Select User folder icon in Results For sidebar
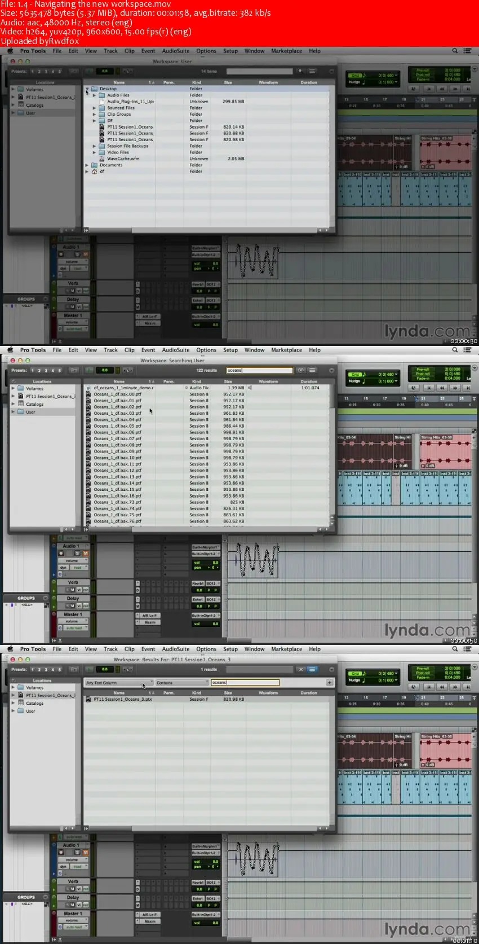This screenshot has height=944, width=479. coord(21,711)
